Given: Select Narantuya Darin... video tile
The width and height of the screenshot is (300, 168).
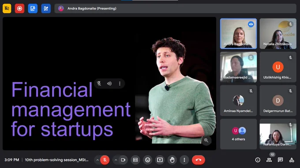Looking at the screenshot, I should (278, 134).
